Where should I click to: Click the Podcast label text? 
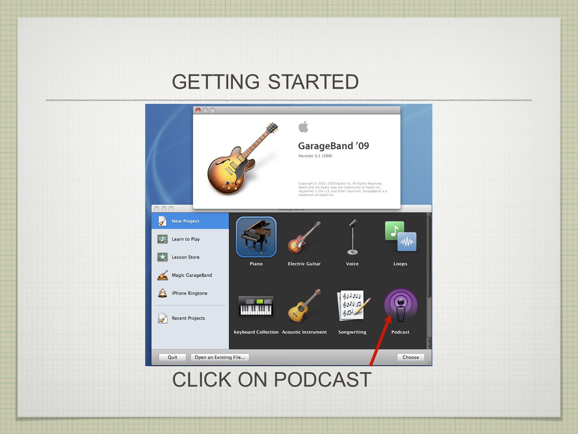[401, 332]
